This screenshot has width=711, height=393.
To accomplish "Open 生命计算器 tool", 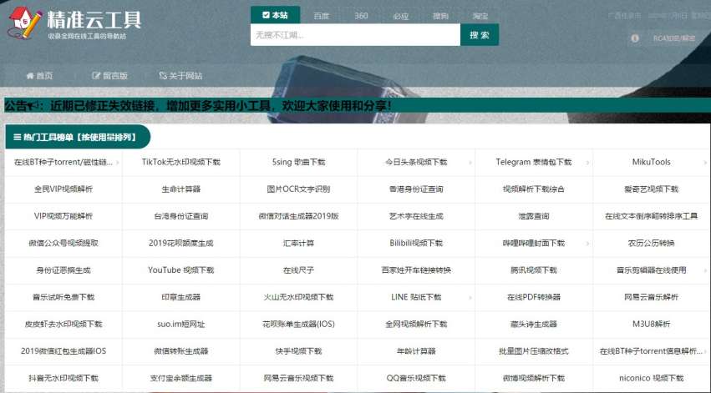I will click(181, 189).
